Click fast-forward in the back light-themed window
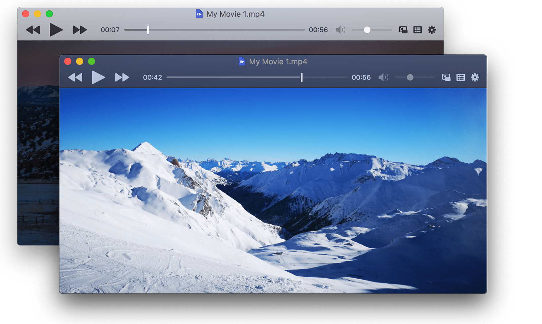542x324 pixels. (80, 30)
